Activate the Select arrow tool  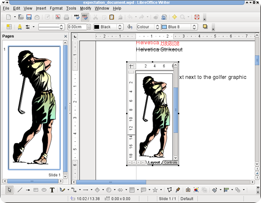coord(10,190)
